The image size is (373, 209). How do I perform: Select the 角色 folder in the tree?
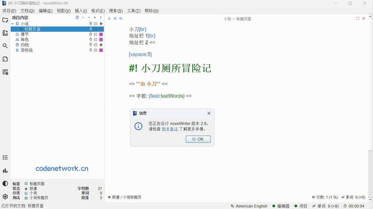(x=24, y=39)
